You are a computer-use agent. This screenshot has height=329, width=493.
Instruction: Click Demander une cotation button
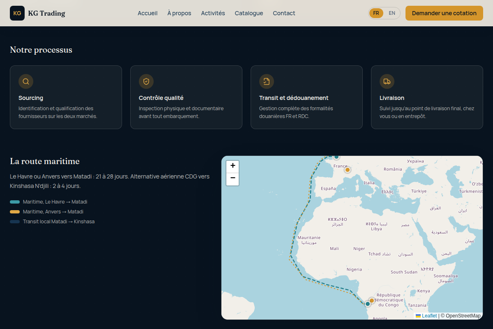444,13
